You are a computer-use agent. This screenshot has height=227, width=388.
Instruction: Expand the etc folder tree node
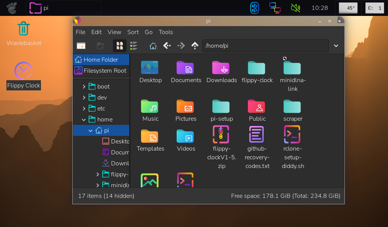(x=84, y=109)
